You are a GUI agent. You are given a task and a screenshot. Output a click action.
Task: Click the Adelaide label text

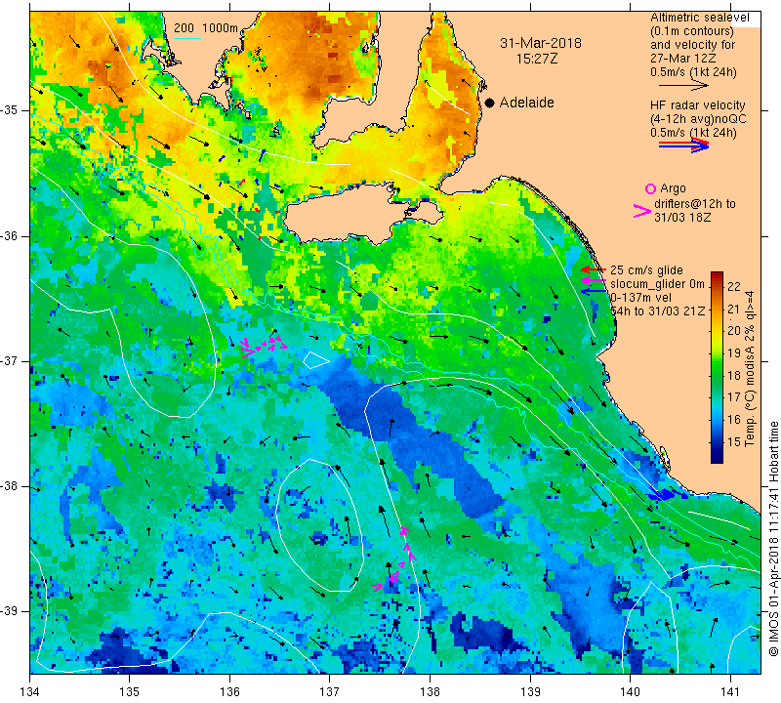click(x=527, y=103)
